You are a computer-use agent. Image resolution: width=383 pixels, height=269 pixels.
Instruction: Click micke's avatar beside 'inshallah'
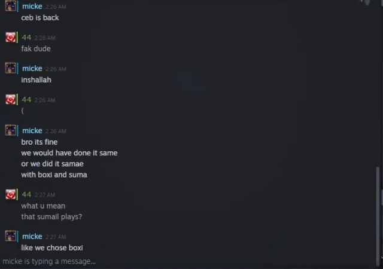pos(11,68)
